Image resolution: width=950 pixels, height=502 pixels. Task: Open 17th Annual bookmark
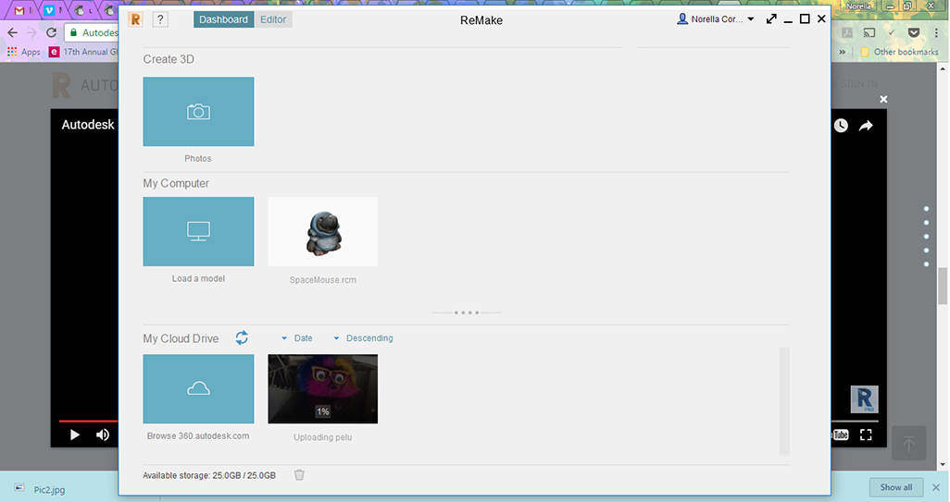point(83,52)
